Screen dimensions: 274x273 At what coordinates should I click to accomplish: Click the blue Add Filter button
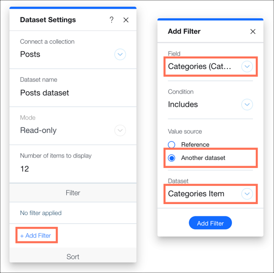(210, 223)
